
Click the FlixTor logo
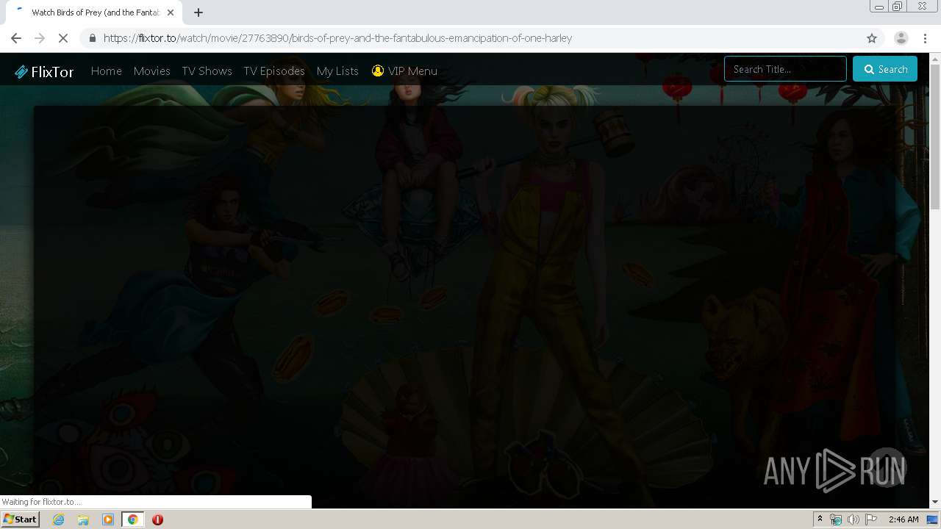(44, 71)
